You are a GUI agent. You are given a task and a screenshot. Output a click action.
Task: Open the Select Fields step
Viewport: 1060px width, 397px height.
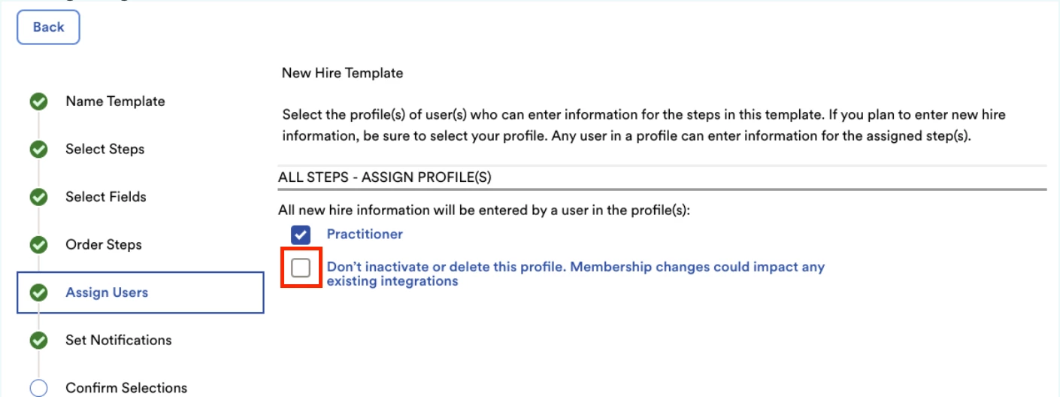point(106,197)
